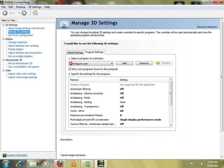Click Restore Defaults link
Viewport: 224px width, 168px height.
(x=207, y=27)
